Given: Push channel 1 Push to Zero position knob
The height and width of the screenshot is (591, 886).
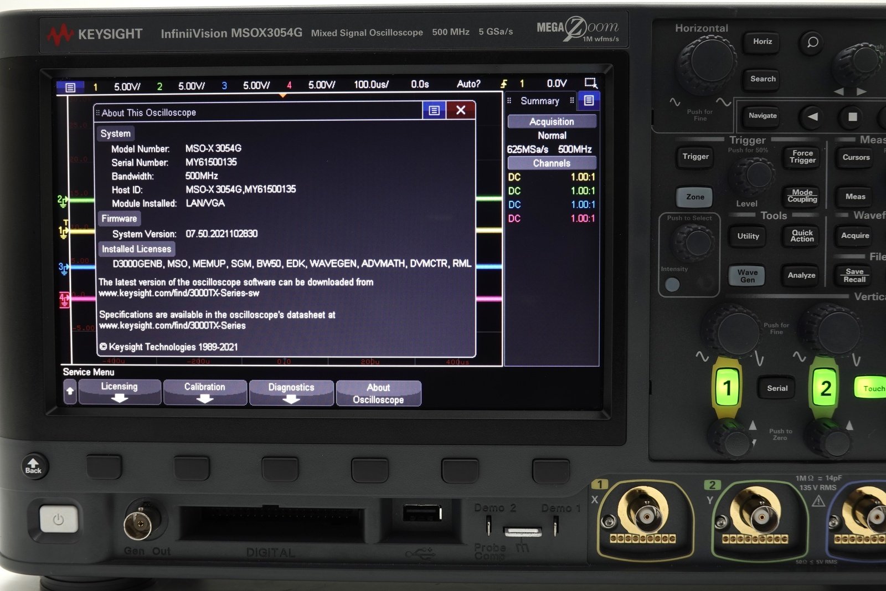Looking at the screenshot, I should coord(733,439).
